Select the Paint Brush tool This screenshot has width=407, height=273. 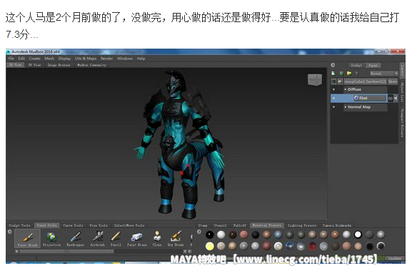28,239
